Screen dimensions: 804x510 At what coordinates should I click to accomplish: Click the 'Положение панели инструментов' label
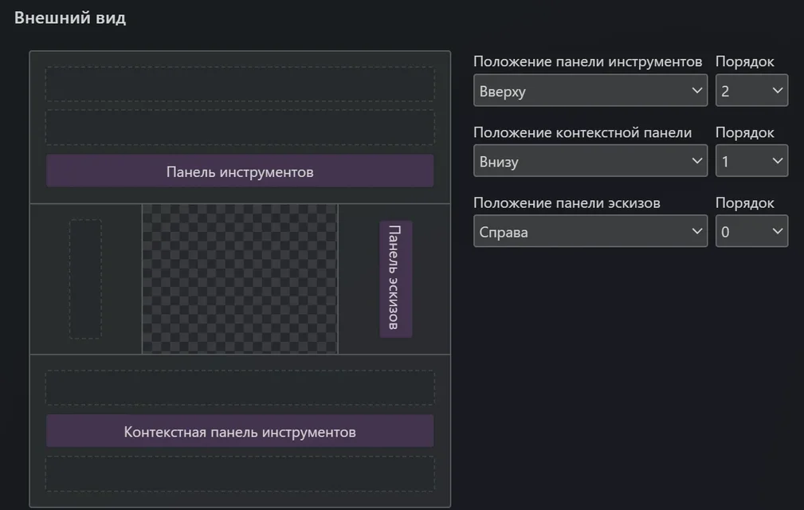[587, 61]
